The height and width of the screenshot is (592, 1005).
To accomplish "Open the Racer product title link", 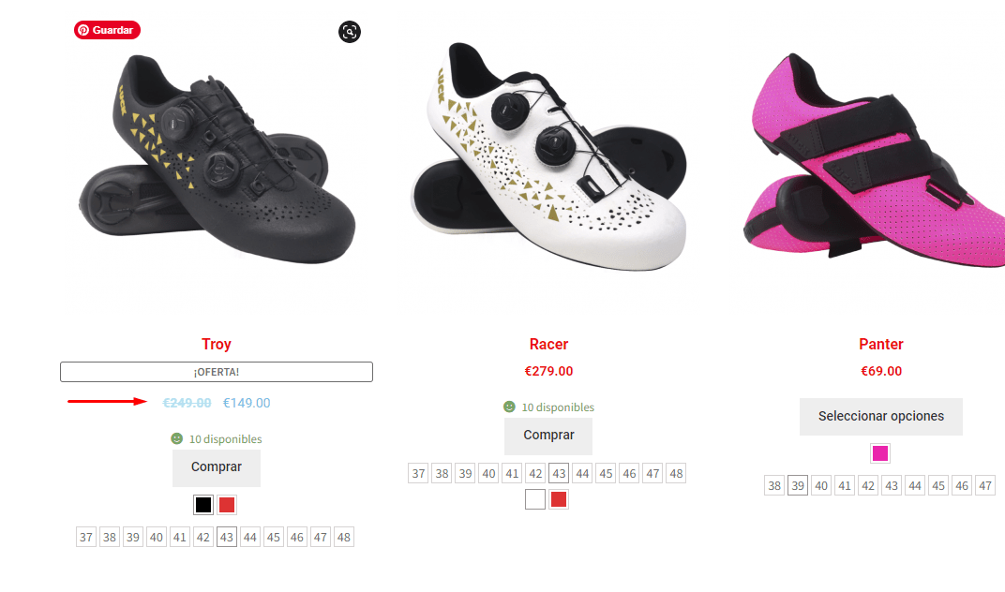I will 548,344.
